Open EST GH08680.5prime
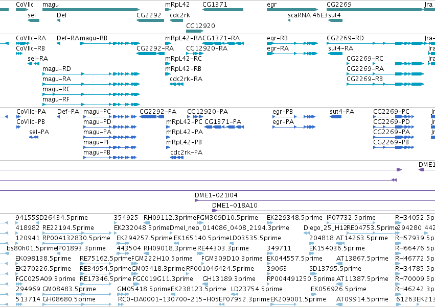435x307 pixels. (69, 299)
